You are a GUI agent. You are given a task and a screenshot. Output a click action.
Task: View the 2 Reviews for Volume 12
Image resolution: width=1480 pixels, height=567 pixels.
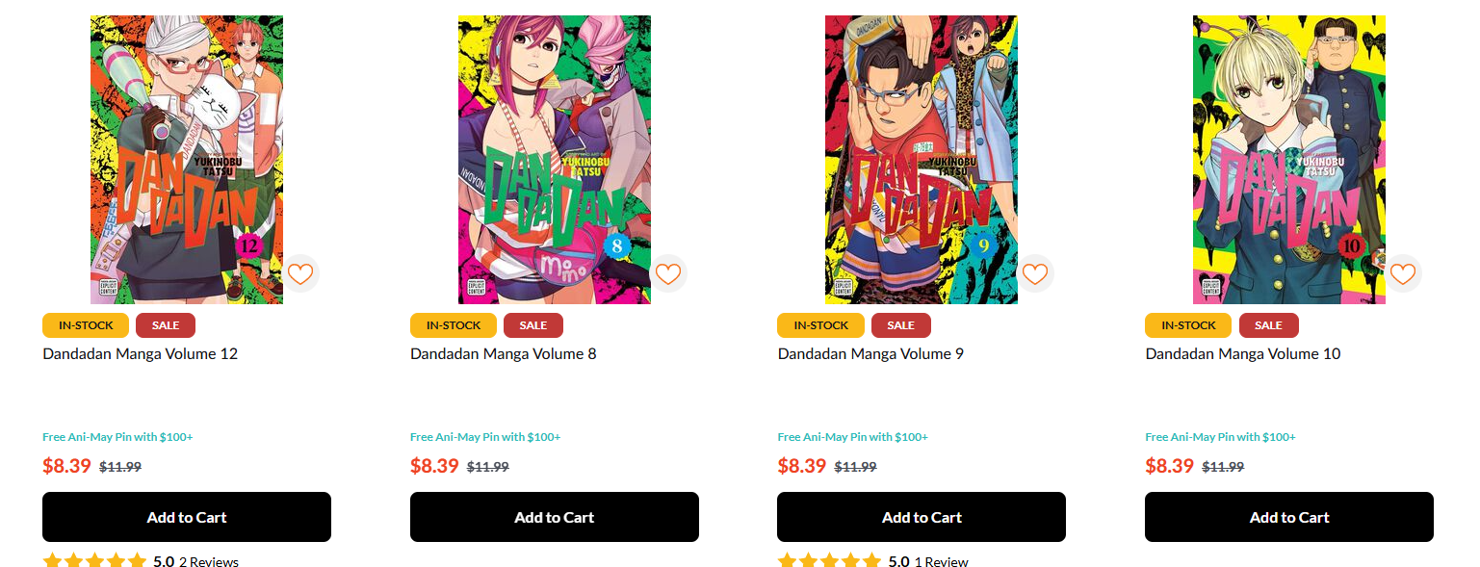(x=208, y=561)
